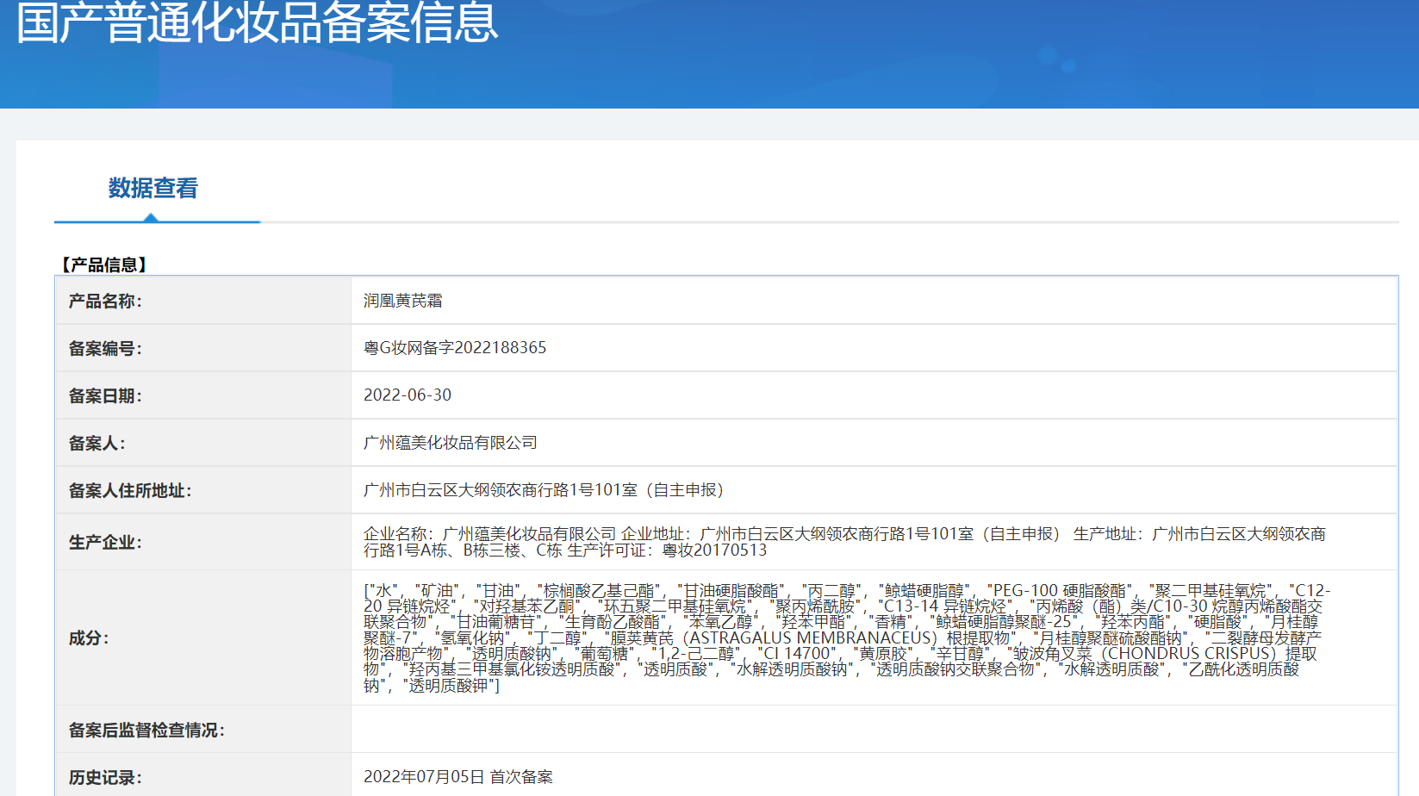Click the 国产普通化妆品备案信息 page title
The image size is (1419, 796).
[257, 22]
